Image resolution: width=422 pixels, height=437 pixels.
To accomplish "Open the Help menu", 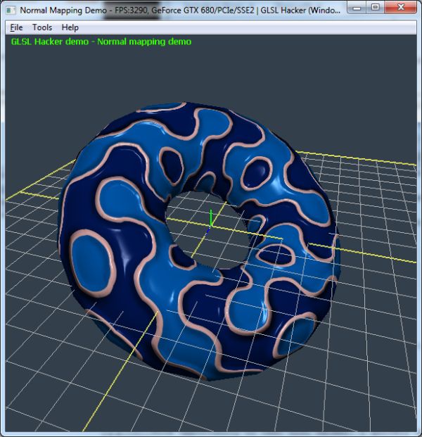I will [x=70, y=27].
